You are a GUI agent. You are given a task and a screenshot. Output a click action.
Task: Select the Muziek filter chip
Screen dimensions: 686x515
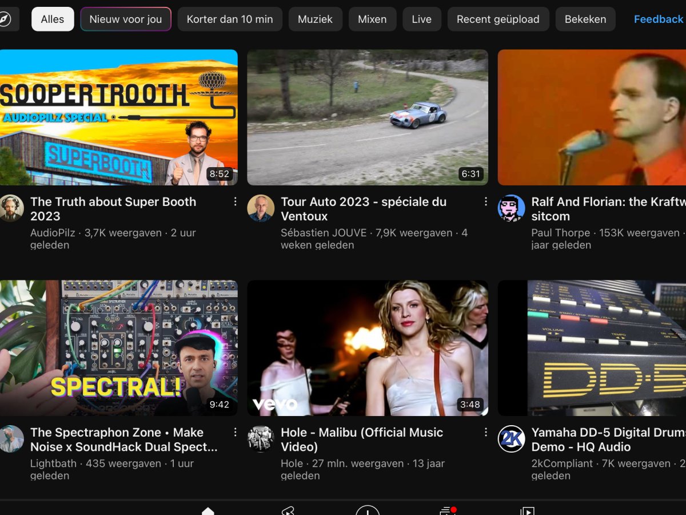coord(315,19)
